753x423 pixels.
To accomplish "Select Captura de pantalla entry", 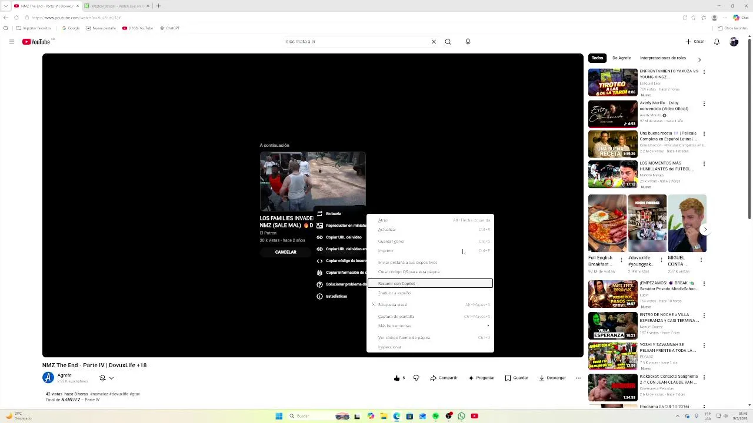I will (430, 317).
